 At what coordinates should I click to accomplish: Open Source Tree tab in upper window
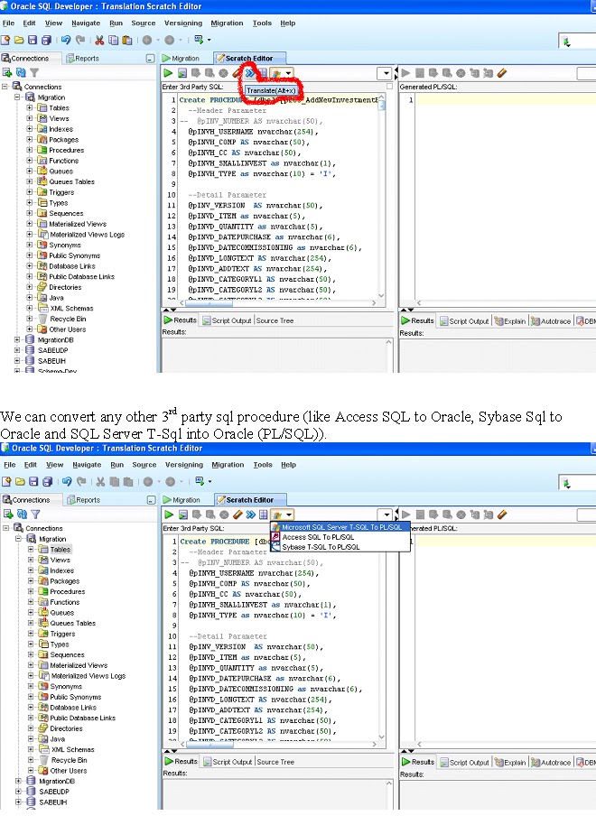(275, 320)
